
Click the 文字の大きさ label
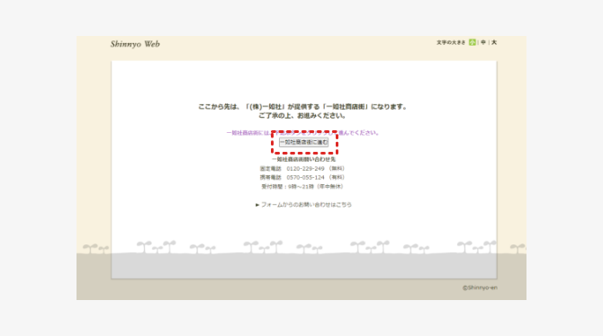point(451,42)
